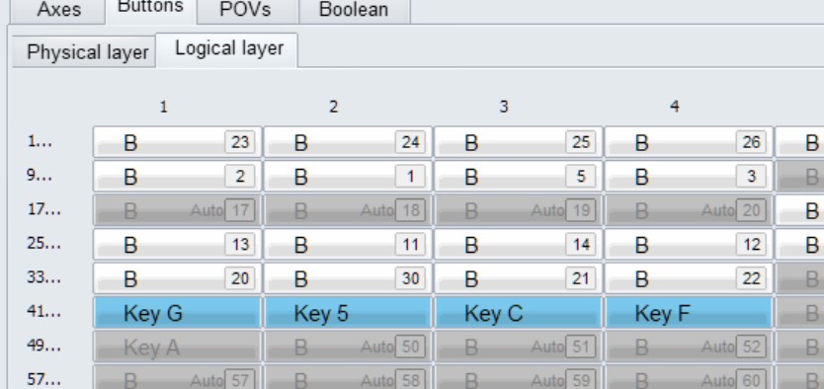Click the Auto 17 button cell
The width and height of the screenshot is (824, 389).
point(177,210)
